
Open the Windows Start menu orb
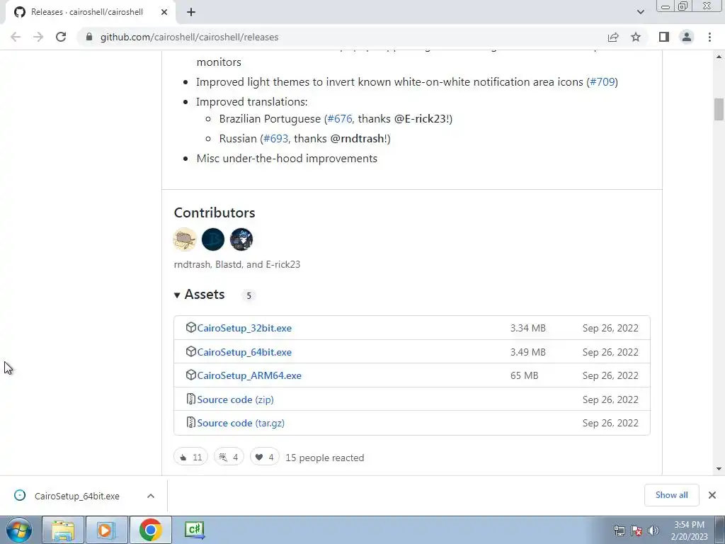coord(19,530)
